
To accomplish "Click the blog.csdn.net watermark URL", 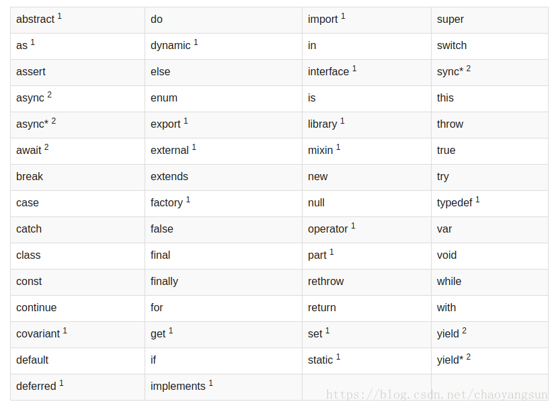I will point(436,395).
